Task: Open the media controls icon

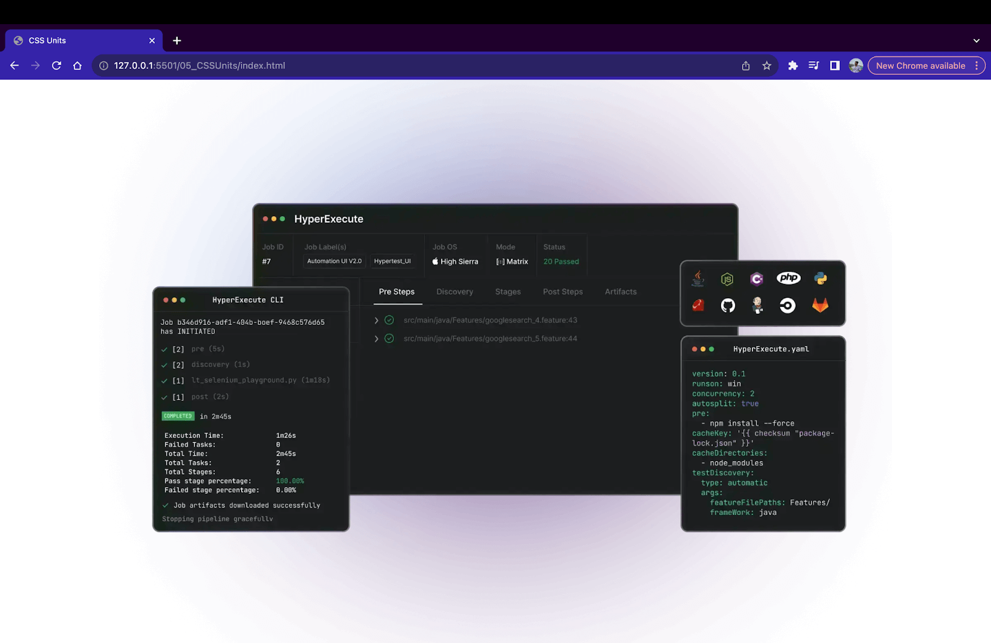Action: coord(814,66)
